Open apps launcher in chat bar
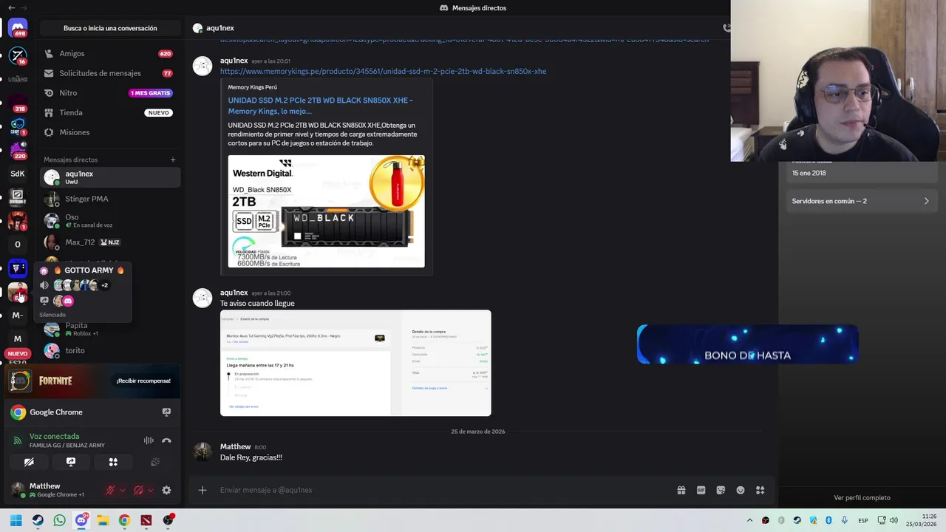This screenshot has height=532, width=946. [x=760, y=490]
